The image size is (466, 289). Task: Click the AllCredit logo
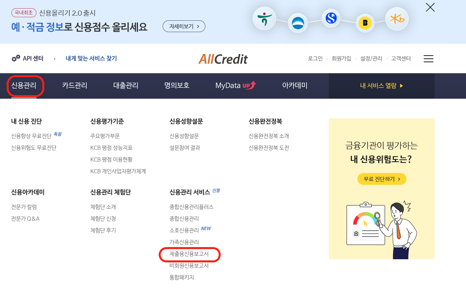[x=223, y=59]
